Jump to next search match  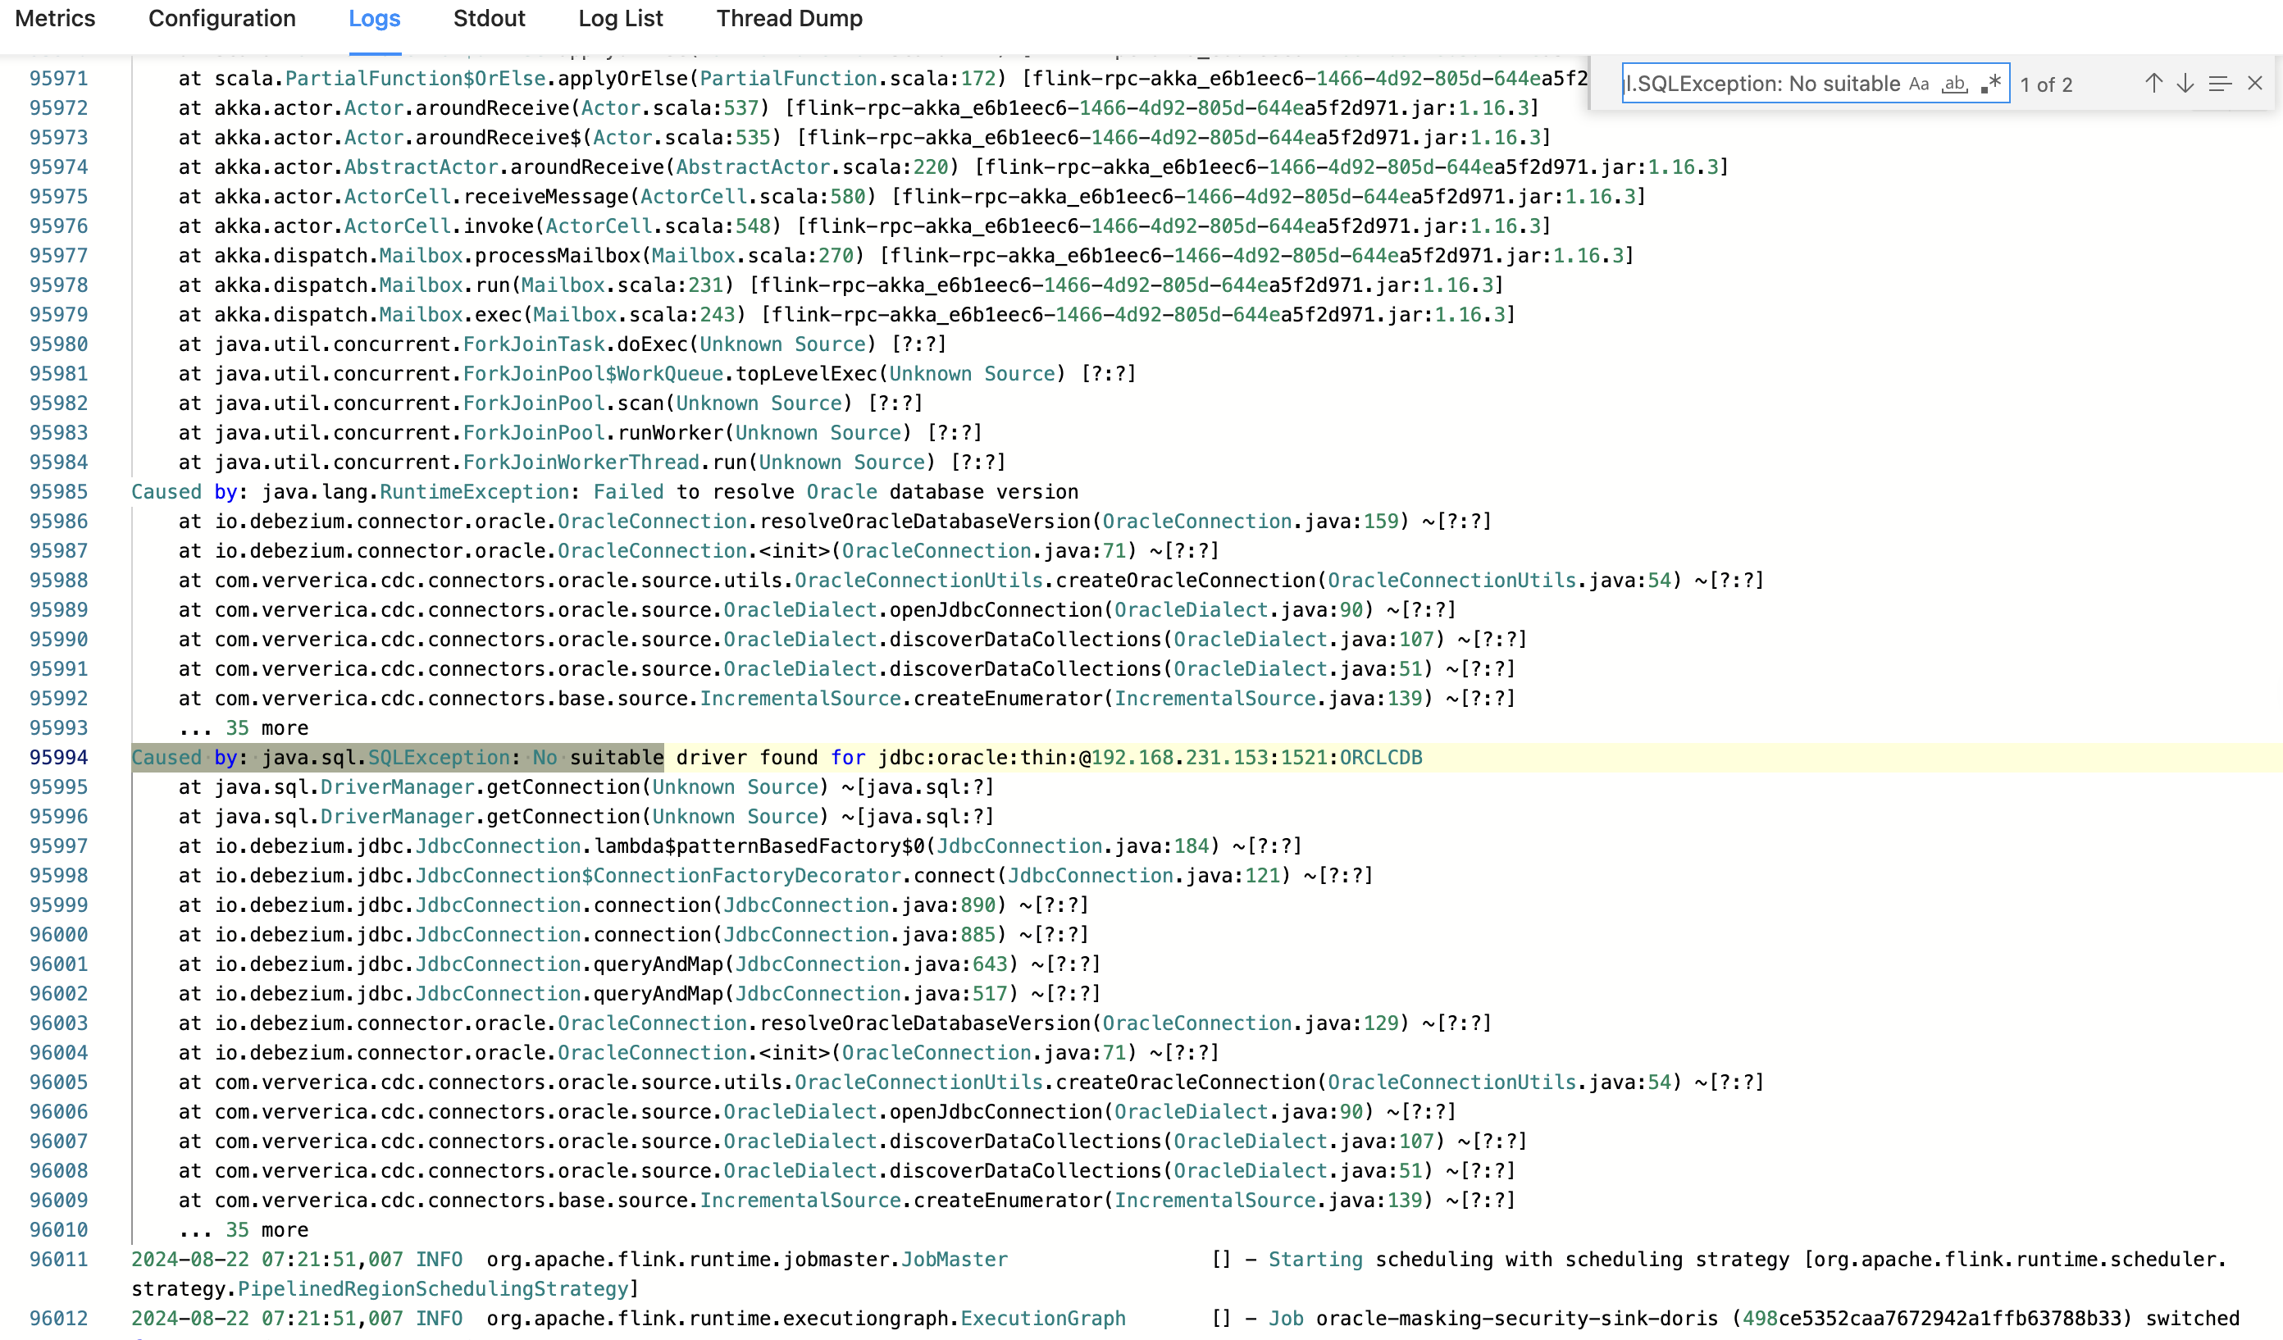point(2185,84)
